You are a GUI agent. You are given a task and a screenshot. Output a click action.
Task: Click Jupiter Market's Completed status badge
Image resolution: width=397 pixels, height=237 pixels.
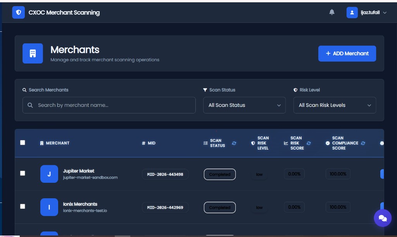(x=219, y=174)
